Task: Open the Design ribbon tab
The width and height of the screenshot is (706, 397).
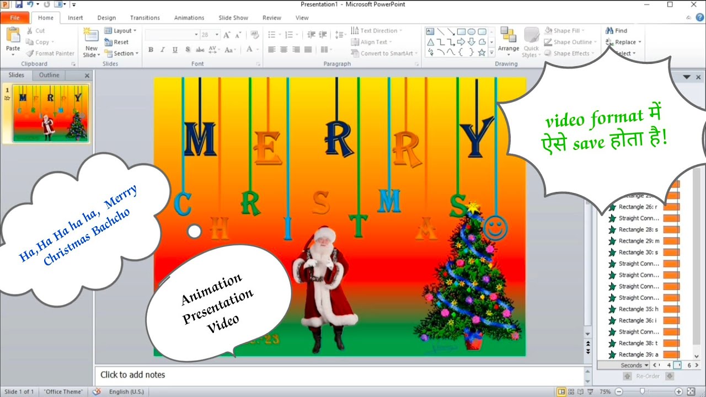Action: 106,18
